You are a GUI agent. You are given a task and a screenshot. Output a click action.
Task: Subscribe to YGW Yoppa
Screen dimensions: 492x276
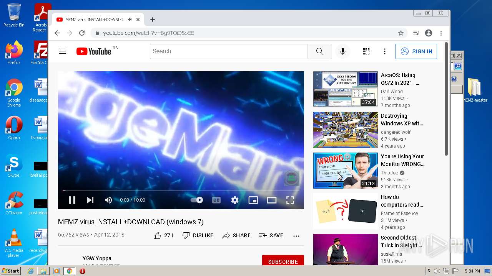283,261
